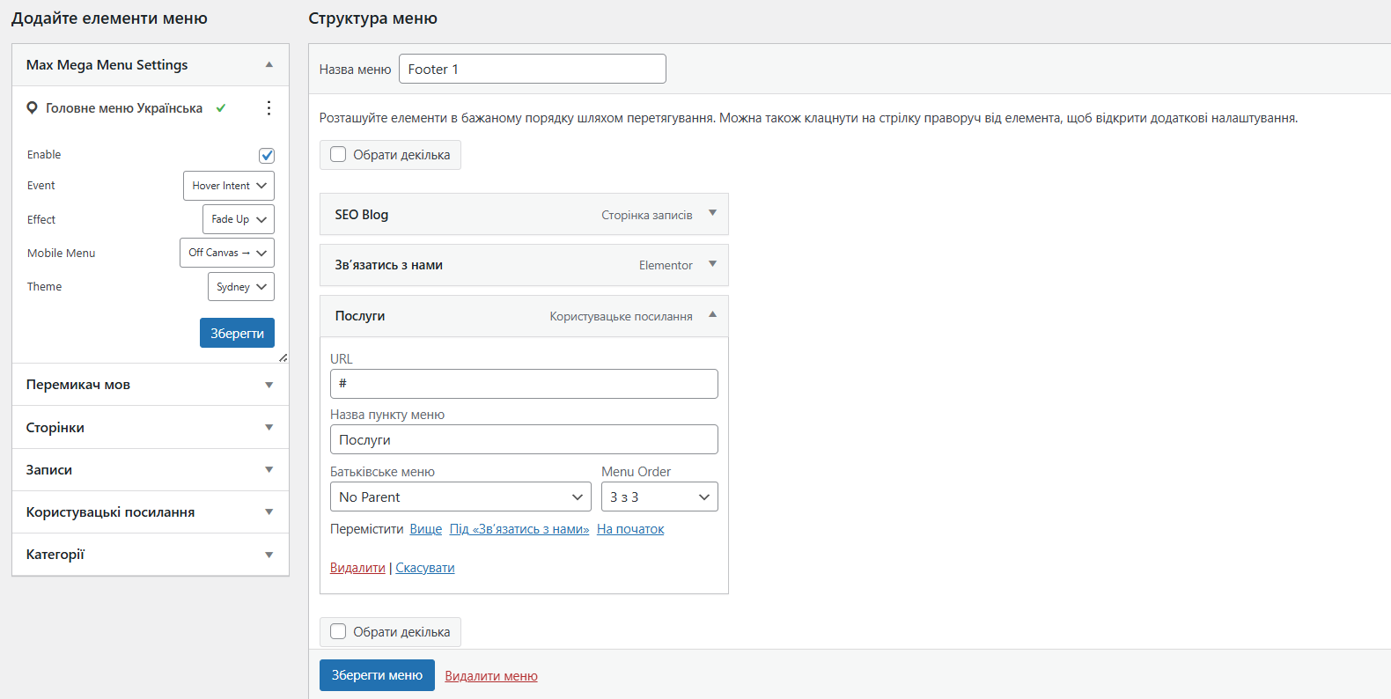Toggle the Enable checkbox for Mega Menu
Viewport: 1391px width, 699px height.
point(267,155)
